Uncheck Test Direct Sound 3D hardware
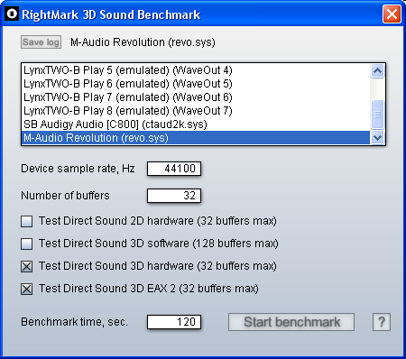 point(26,266)
